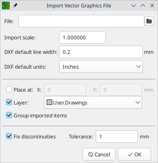The height and width of the screenshot is (163, 158).
Task: Focus the File path input field
Action: tap(81, 21)
